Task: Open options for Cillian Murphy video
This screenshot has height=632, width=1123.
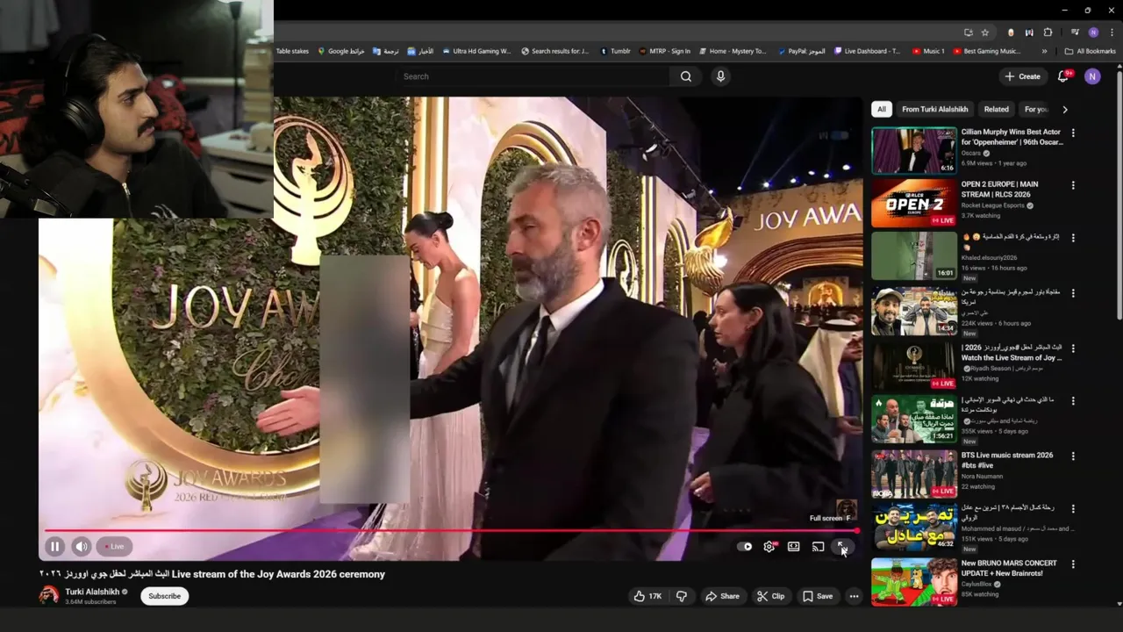Action: tap(1072, 133)
